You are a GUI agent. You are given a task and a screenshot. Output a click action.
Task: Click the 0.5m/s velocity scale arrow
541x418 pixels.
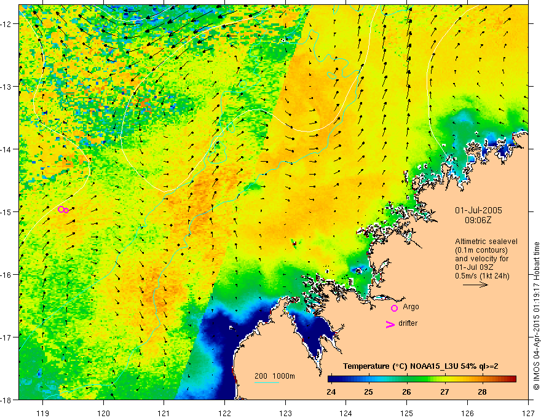475,285
